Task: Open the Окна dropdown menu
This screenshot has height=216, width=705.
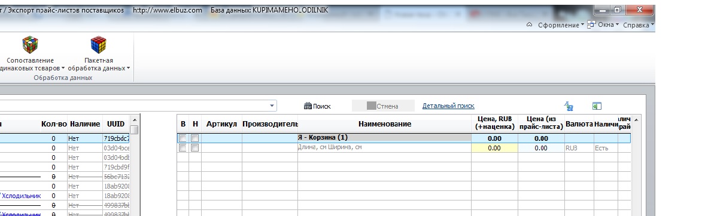Action: pyautogui.click(x=608, y=24)
